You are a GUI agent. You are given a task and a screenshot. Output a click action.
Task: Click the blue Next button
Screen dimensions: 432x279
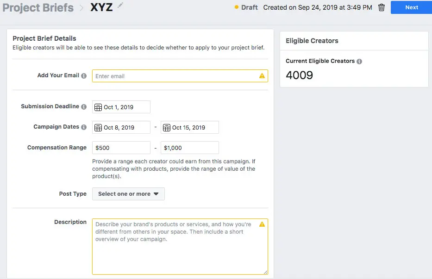point(411,7)
